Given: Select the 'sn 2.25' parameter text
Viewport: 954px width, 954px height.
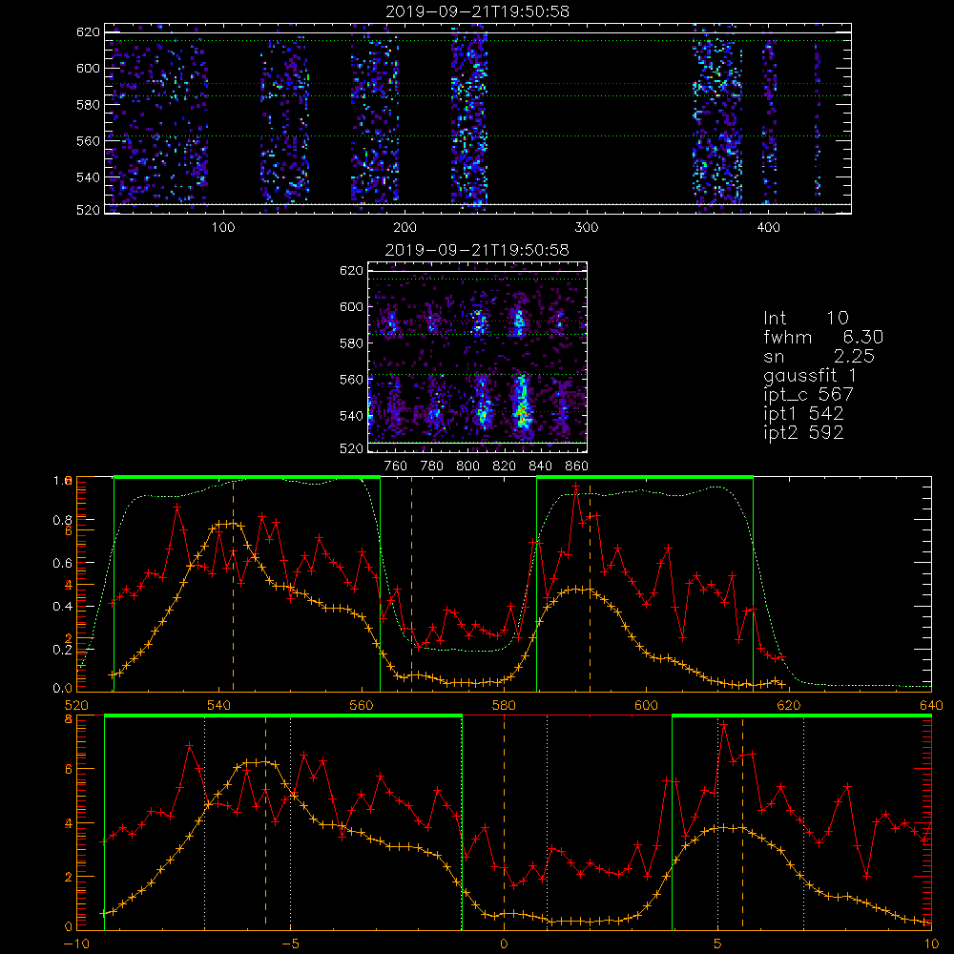Looking at the screenshot, I should click(819, 356).
